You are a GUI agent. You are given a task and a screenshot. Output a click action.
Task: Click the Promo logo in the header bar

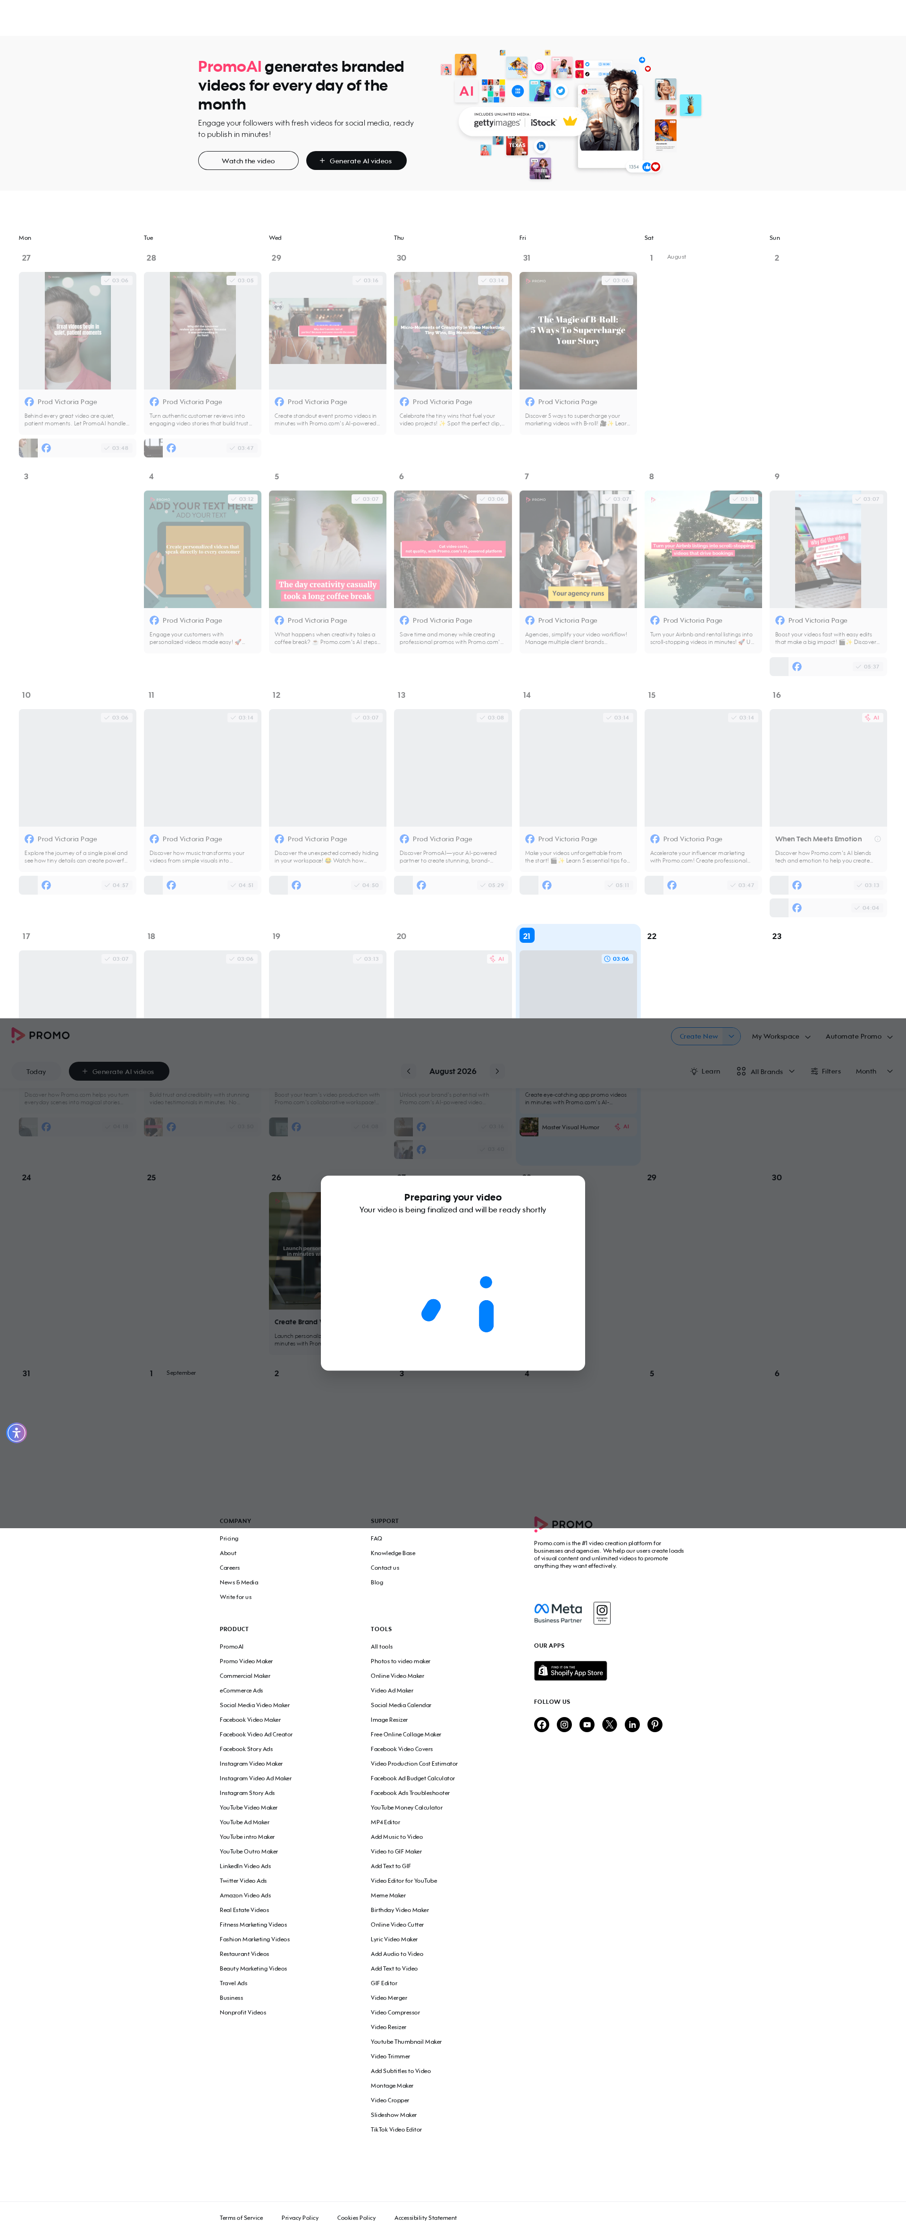coord(40,1034)
